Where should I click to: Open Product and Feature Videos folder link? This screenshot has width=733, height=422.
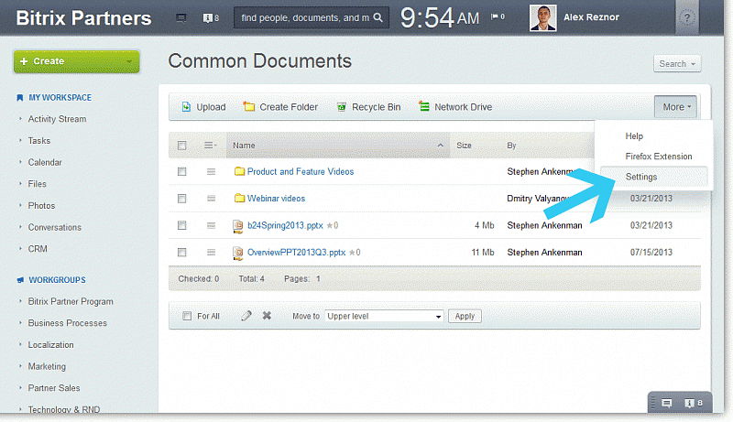pos(301,172)
